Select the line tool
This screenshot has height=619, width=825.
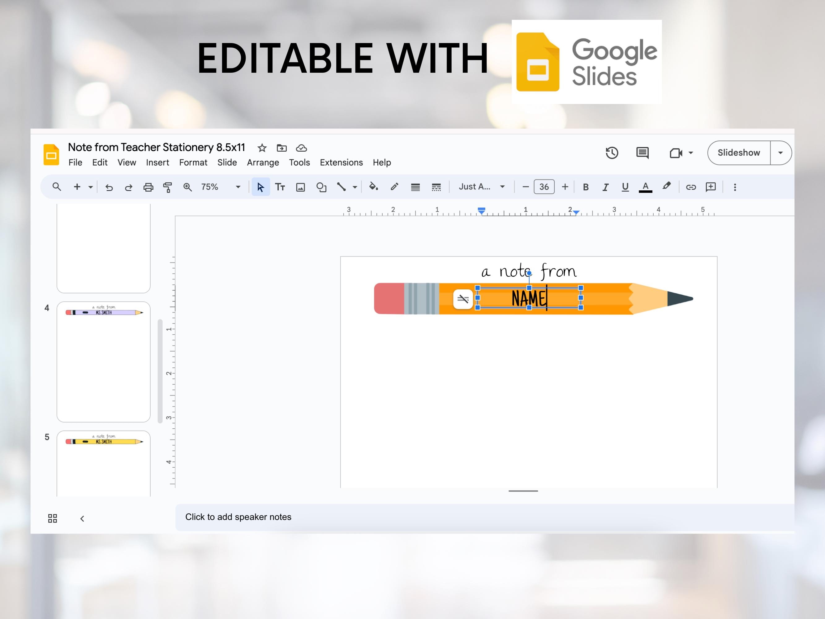point(341,187)
